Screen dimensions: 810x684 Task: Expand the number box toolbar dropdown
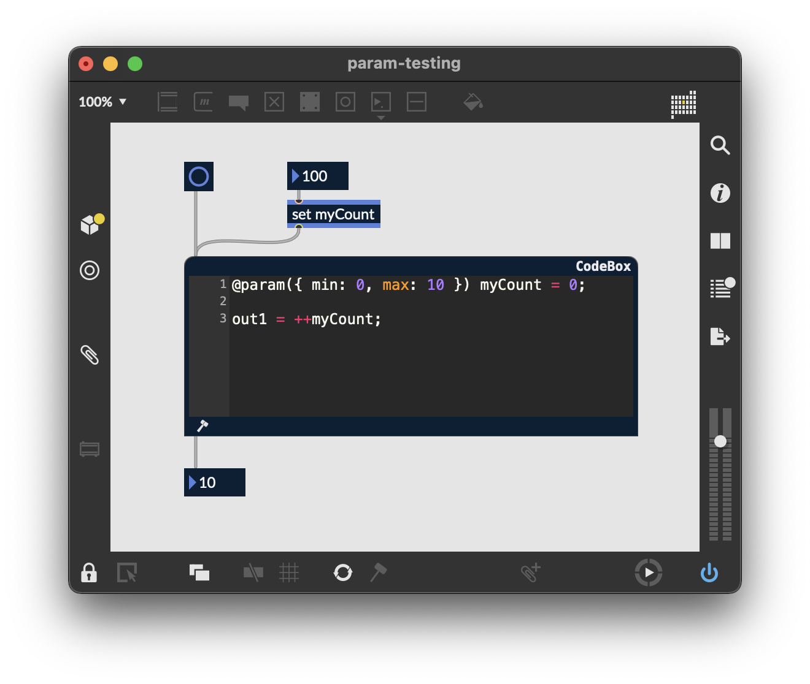tap(381, 117)
